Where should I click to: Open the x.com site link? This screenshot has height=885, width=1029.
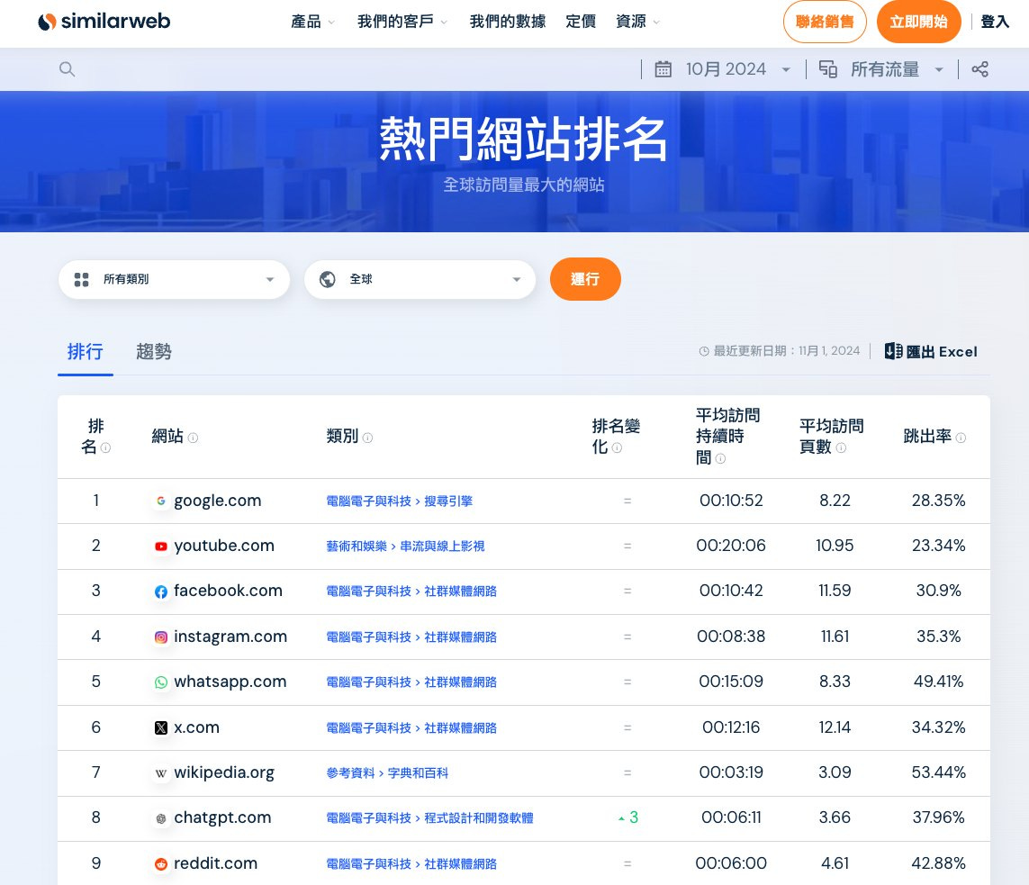196,727
